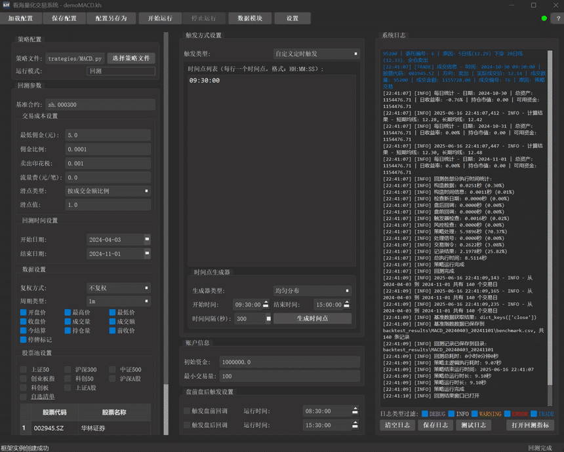The height and width of the screenshot is (452, 564).
Task: Adjust the 结束时间 15:00:00 spinner arrows
Action: 346,305
